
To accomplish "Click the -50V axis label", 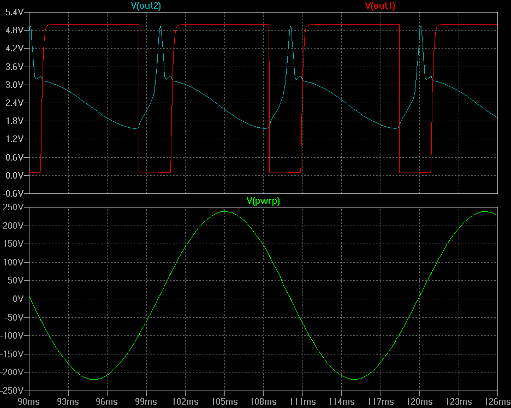I will coord(13,317).
